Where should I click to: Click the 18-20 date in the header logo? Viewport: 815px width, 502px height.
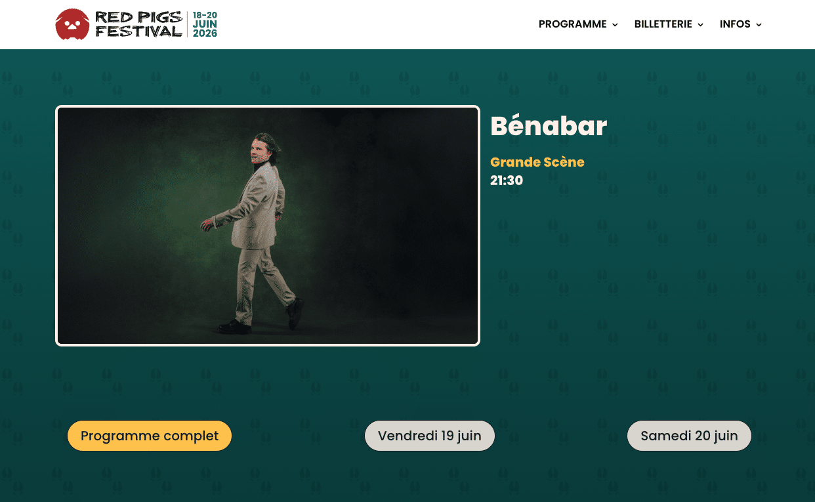[205, 15]
